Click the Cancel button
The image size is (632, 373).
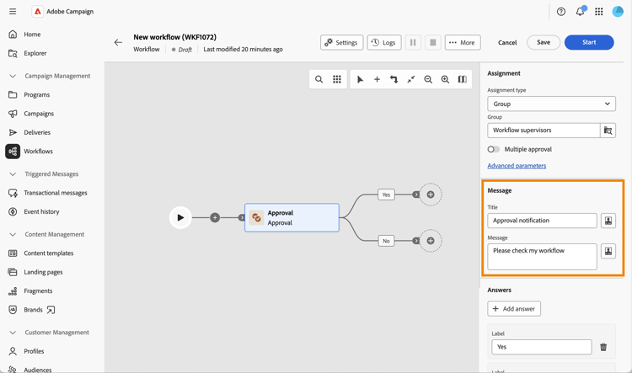tap(507, 42)
